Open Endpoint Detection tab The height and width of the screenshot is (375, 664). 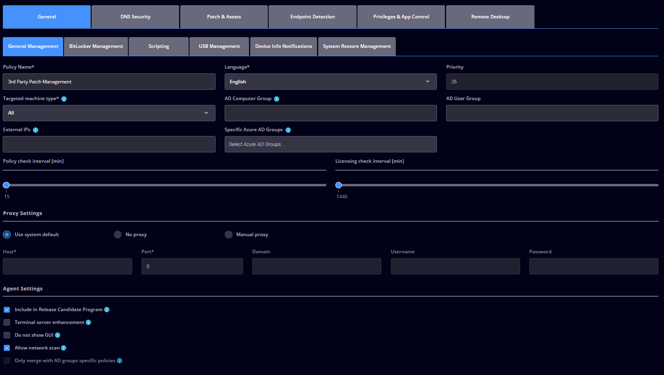[x=313, y=17]
